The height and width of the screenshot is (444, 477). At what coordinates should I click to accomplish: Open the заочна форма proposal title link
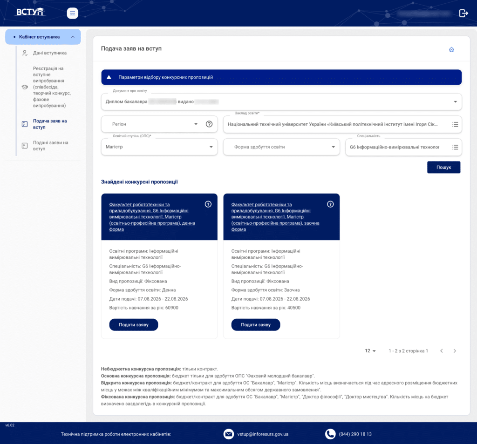(x=275, y=217)
